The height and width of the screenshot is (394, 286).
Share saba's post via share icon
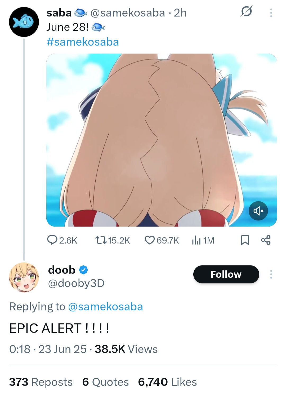[266, 240]
